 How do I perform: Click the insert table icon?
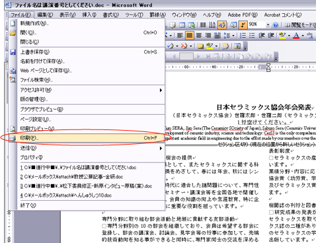pos(182,25)
